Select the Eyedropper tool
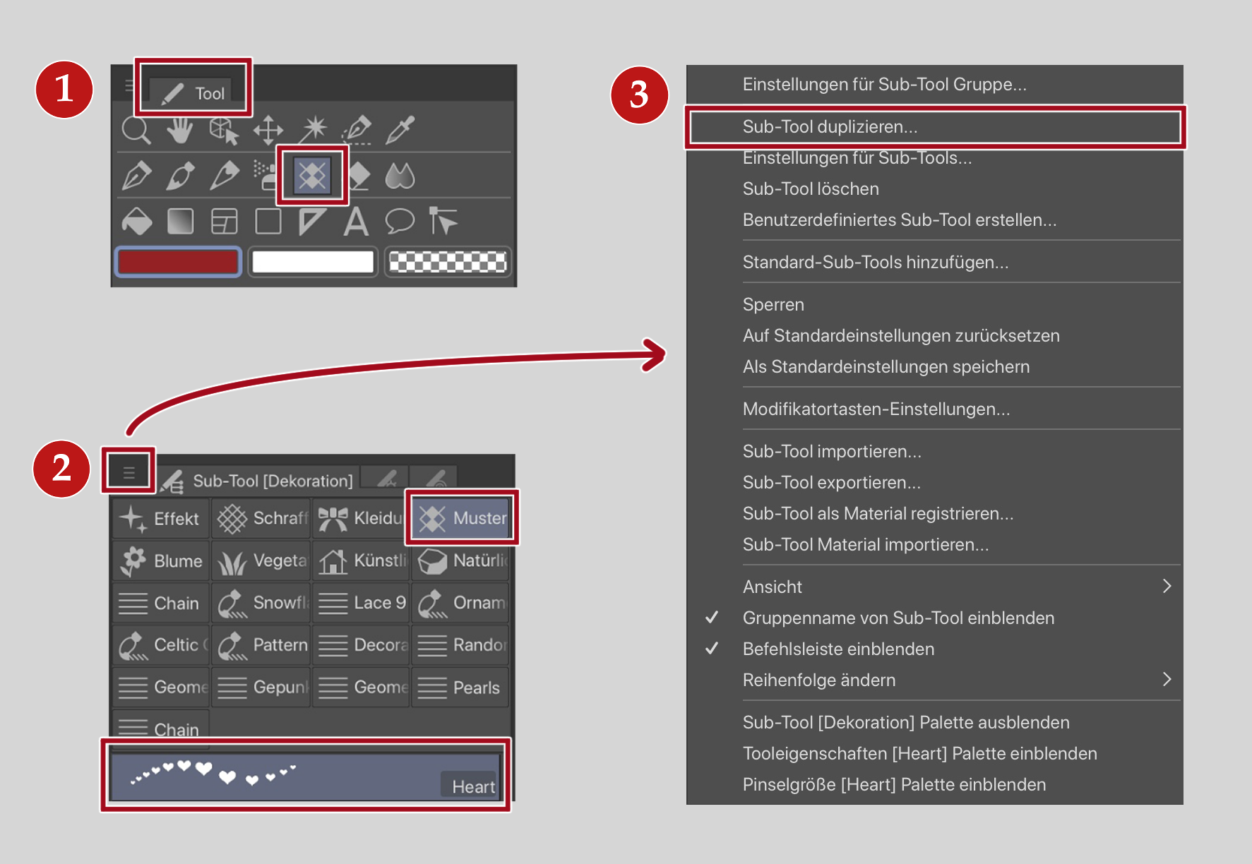The width and height of the screenshot is (1252, 864). click(400, 130)
